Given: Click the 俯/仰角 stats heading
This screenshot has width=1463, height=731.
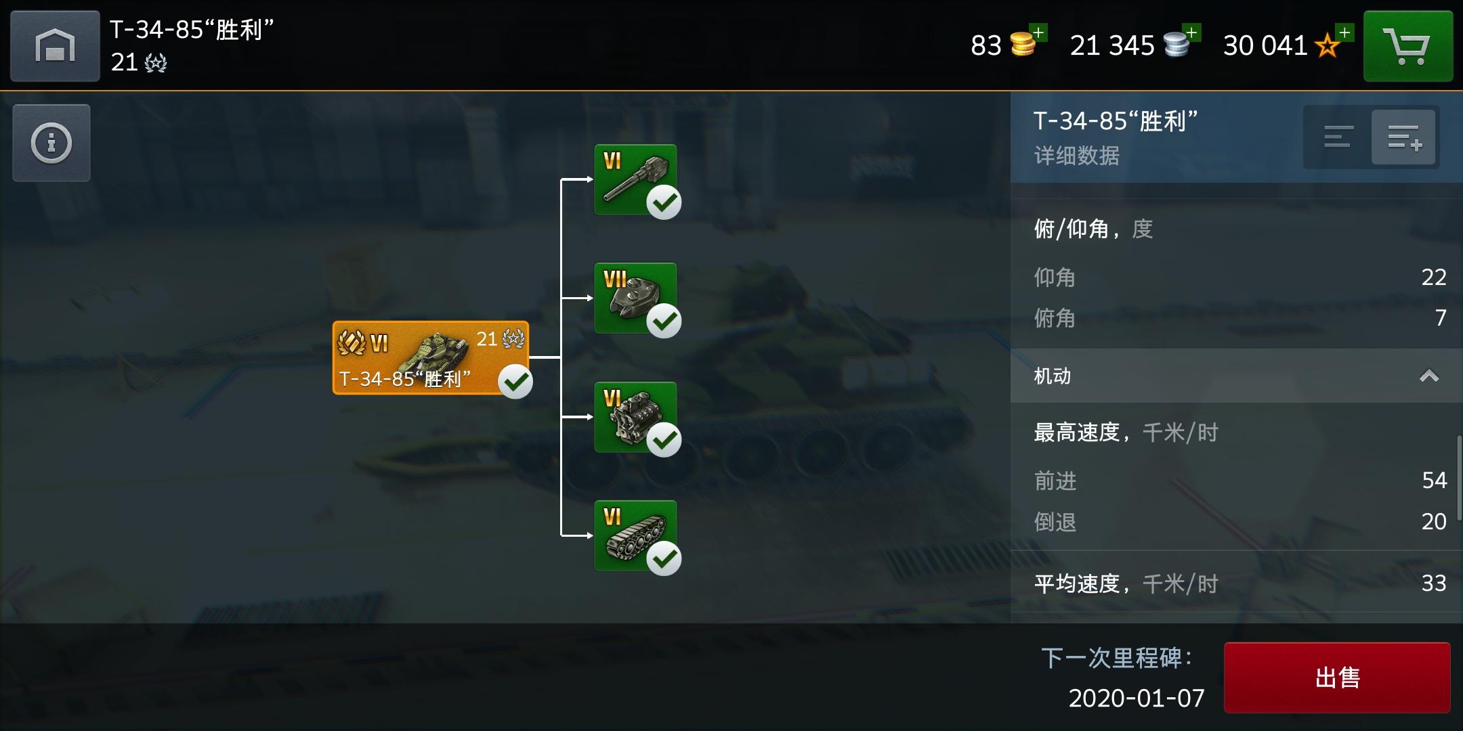Looking at the screenshot, I should [1093, 229].
